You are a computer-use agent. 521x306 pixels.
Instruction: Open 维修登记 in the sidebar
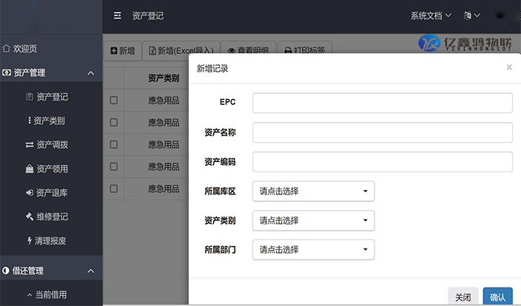(x=51, y=217)
